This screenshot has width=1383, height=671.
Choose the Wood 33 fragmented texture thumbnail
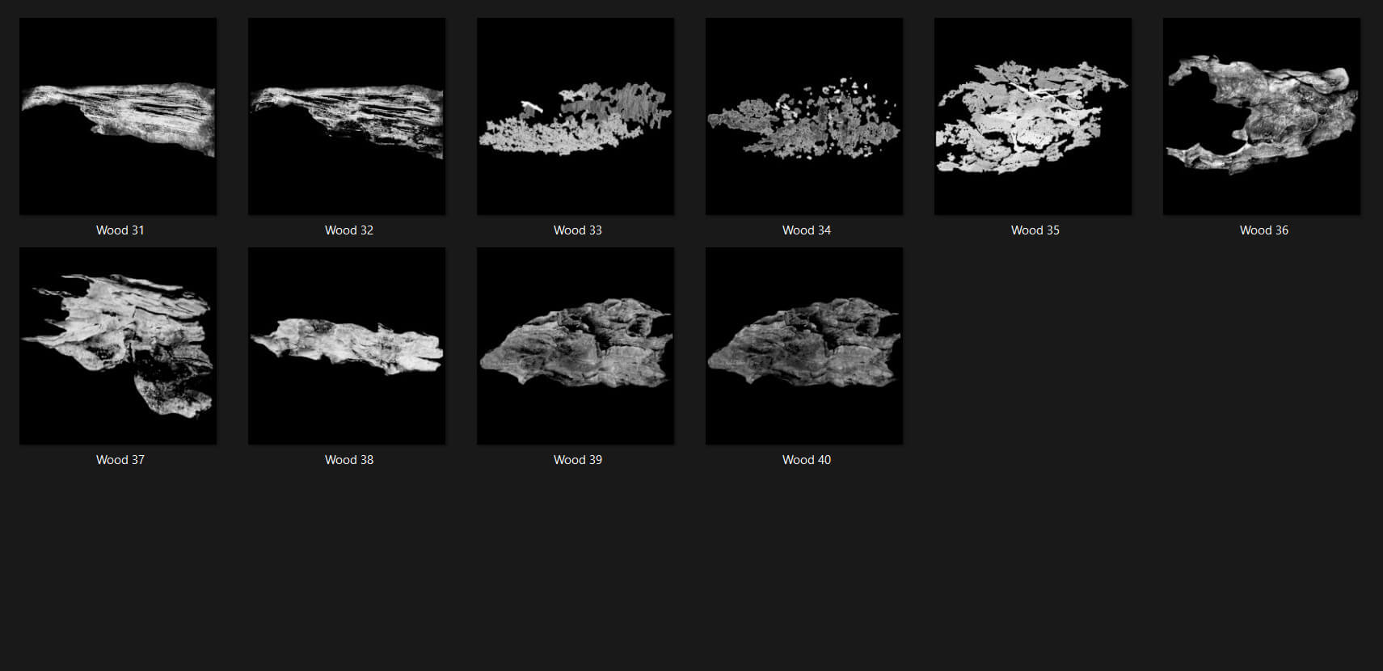(x=576, y=116)
